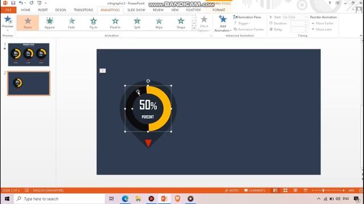Open Add Animation gallery

(223, 23)
